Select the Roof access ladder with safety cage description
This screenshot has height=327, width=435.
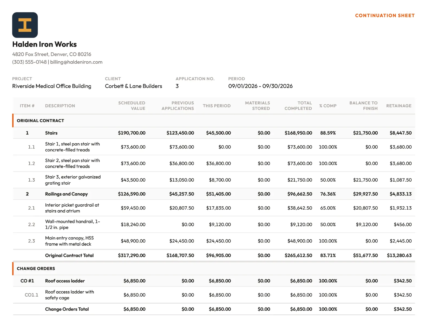(70, 295)
